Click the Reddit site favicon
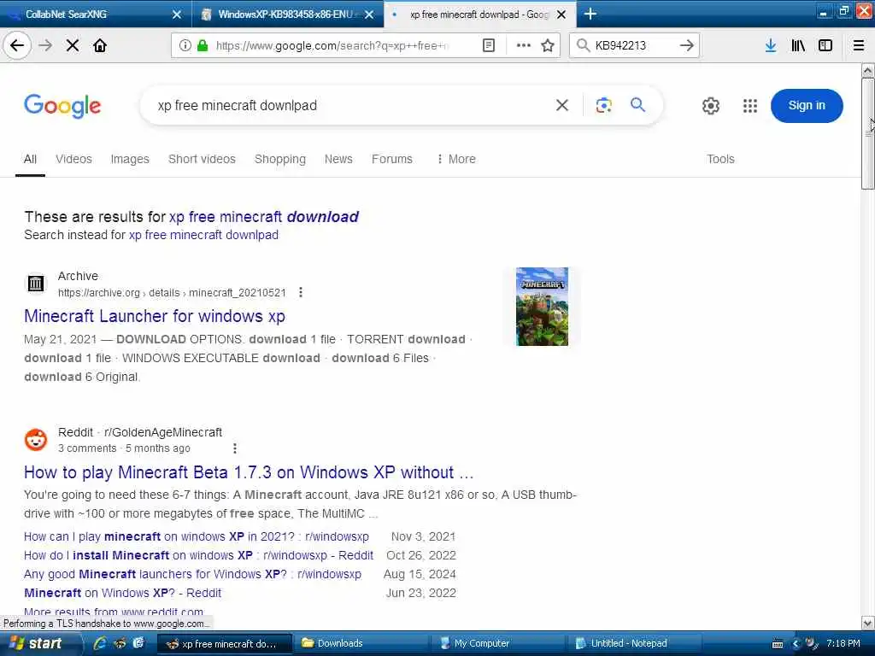 tap(36, 440)
